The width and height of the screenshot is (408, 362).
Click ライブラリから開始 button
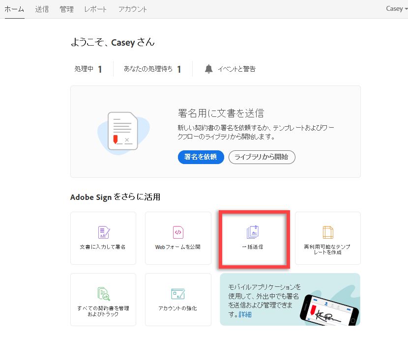262,157
